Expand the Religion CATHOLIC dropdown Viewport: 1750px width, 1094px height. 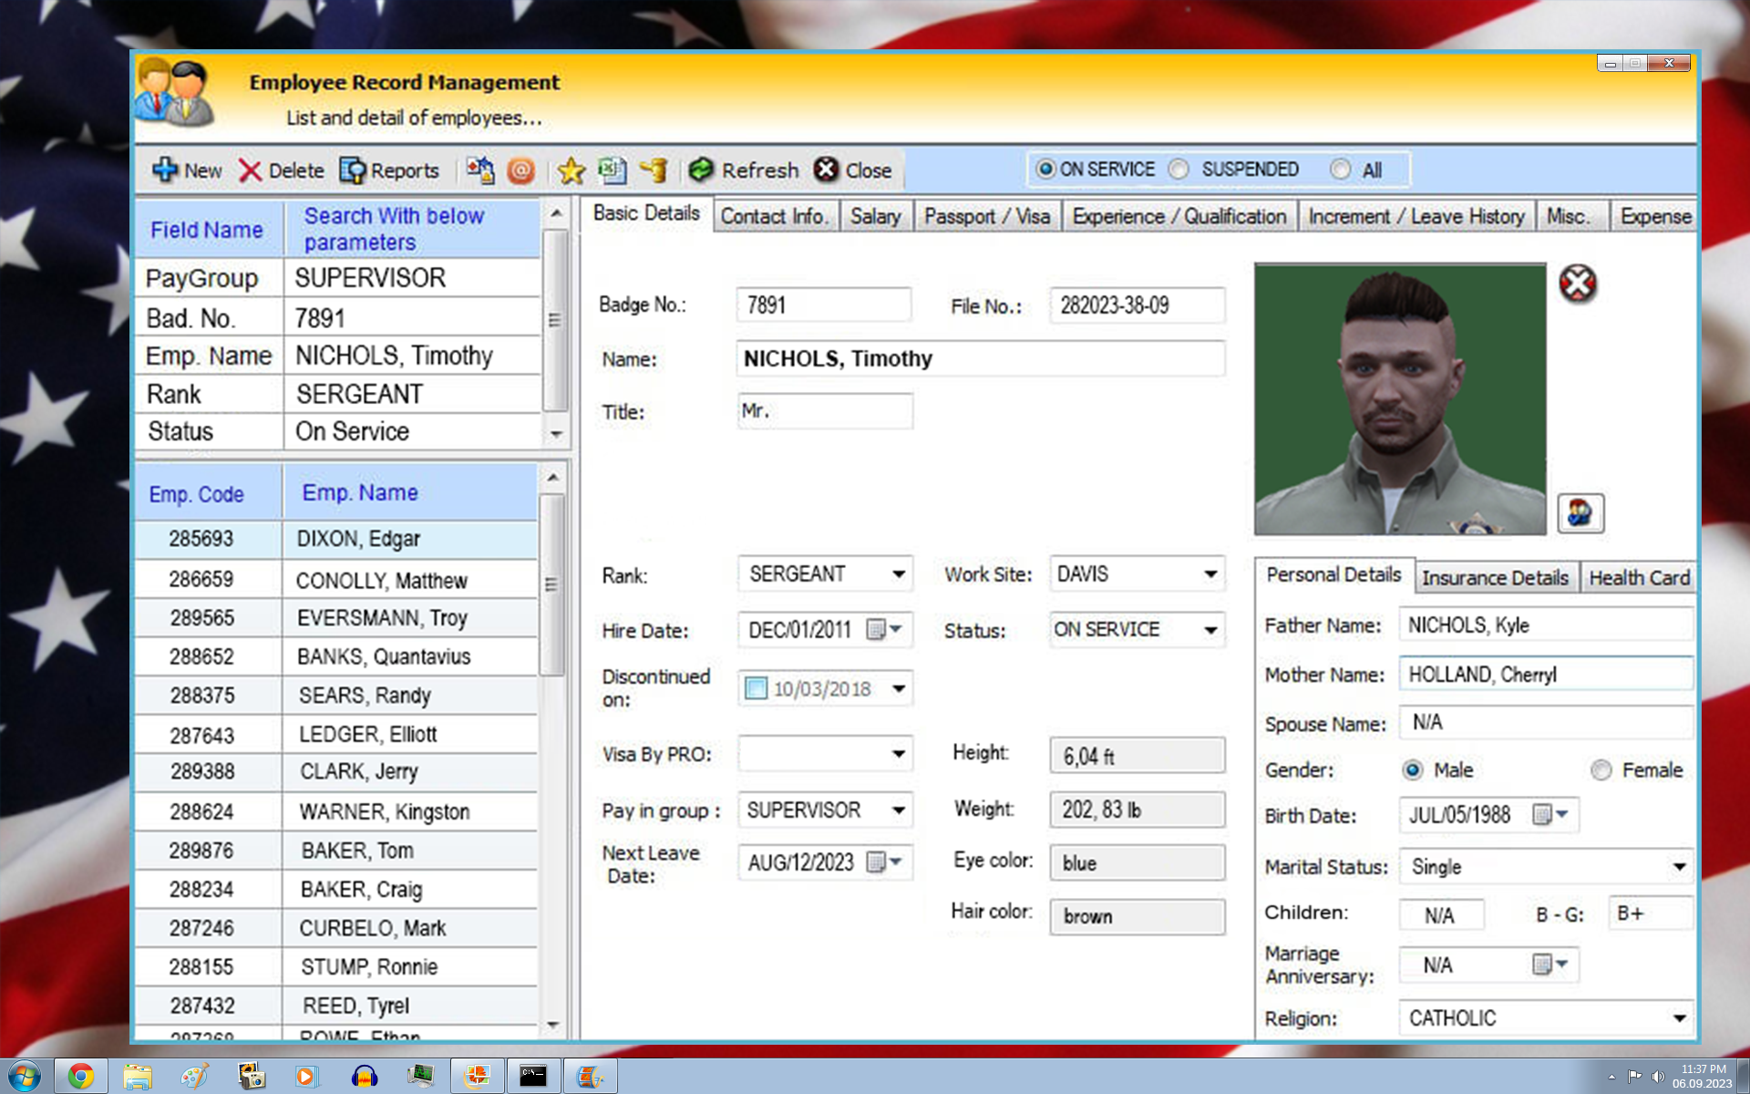coord(1679,1018)
